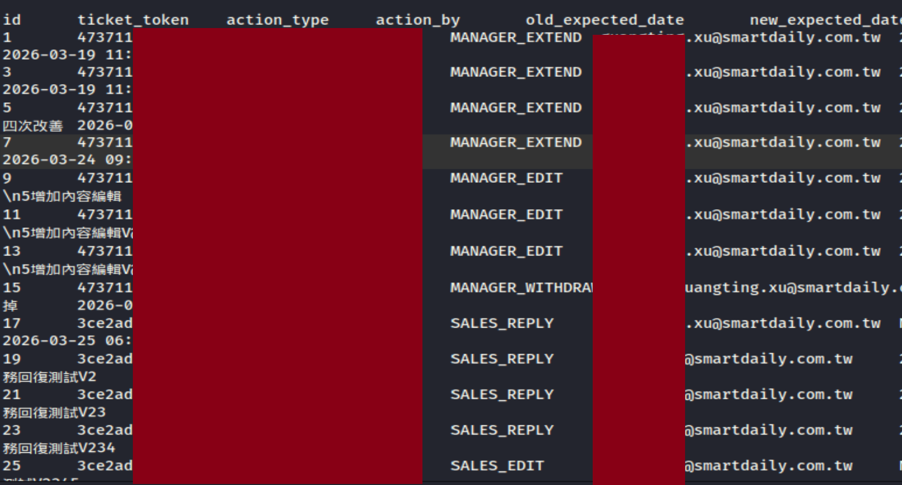Click the action_type column header
This screenshot has width=902, height=485.
coord(277,20)
